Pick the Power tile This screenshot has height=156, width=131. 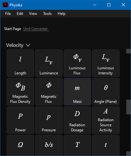point(20,120)
